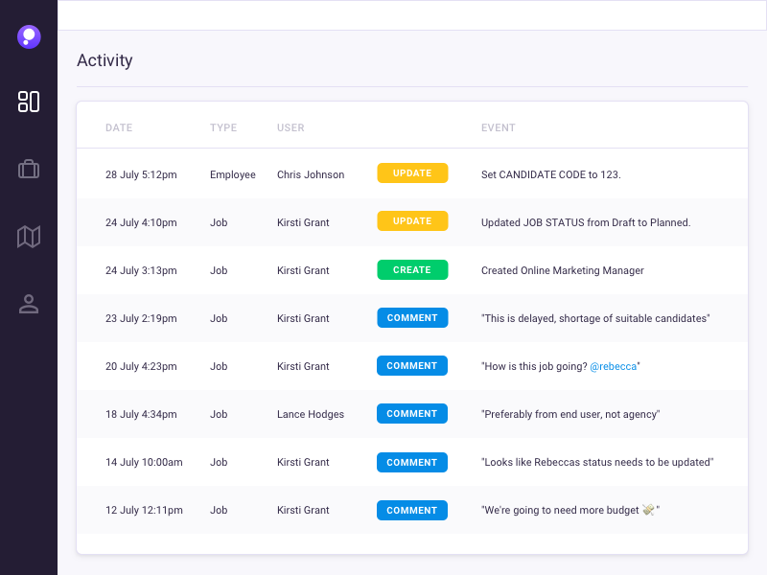Click the UPDATE badge on Chris Johnson row
The image size is (767, 575).
point(412,173)
